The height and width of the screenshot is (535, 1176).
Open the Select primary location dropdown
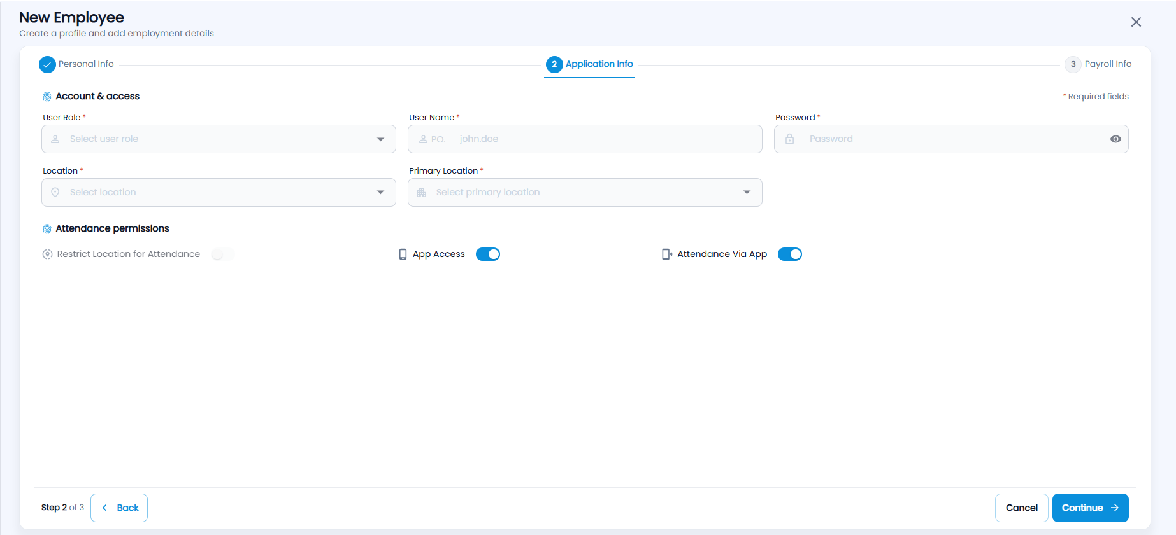585,192
